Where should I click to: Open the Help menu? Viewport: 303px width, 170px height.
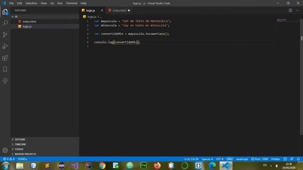pyautogui.click(x=83, y=3)
